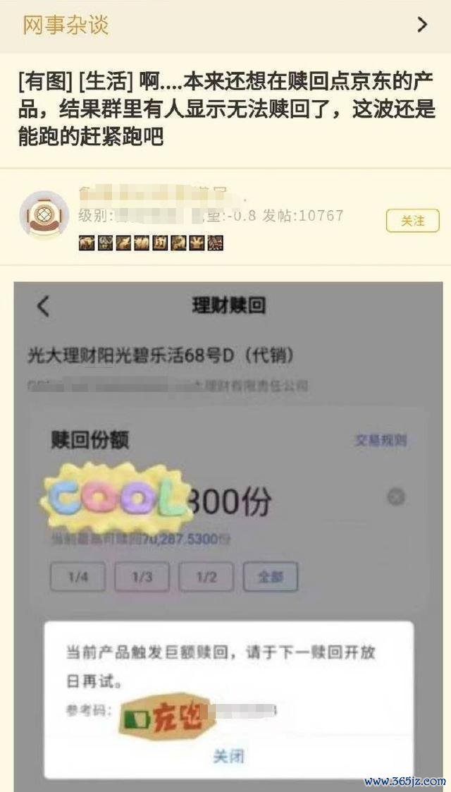Select the 1/4 redemption share option
The image size is (451, 792).
click(x=78, y=577)
